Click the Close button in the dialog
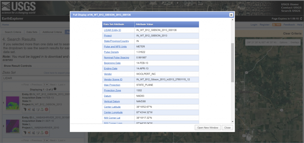304x143 pixels. click(227, 128)
